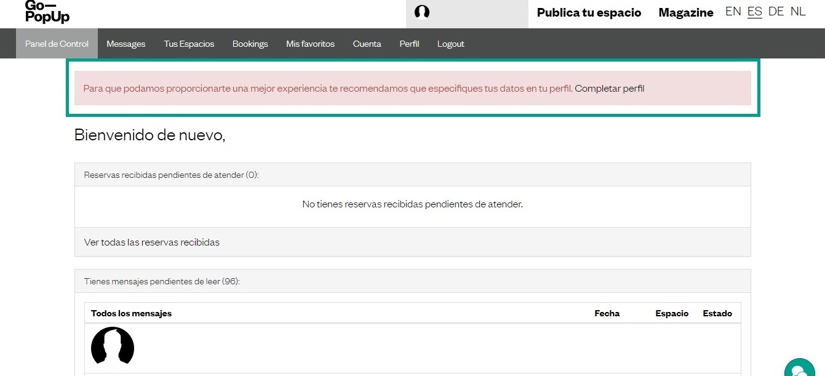Open Ver todas las reservas recibidas

[x=151, y=242]
